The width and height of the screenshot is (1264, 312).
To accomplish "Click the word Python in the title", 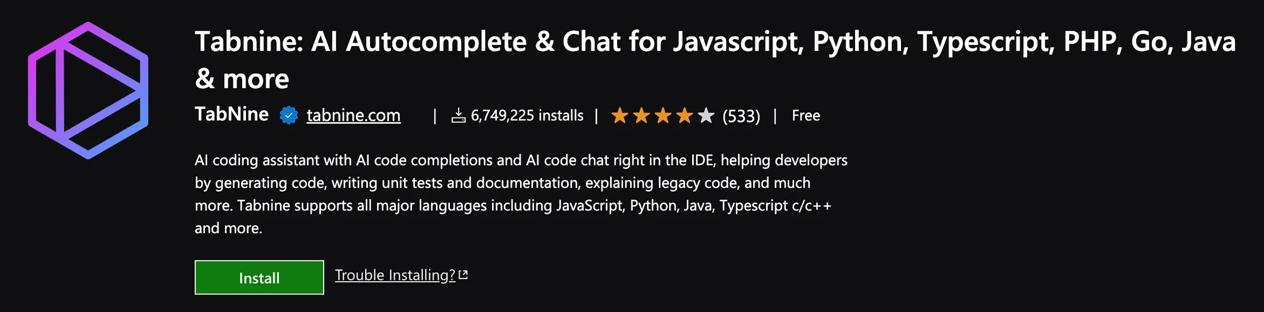I will (857, 42).
